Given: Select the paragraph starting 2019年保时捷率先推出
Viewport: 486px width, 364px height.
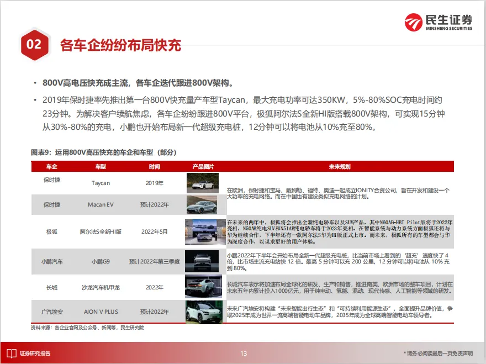Looking at the screenshot, I should [244, 113].
